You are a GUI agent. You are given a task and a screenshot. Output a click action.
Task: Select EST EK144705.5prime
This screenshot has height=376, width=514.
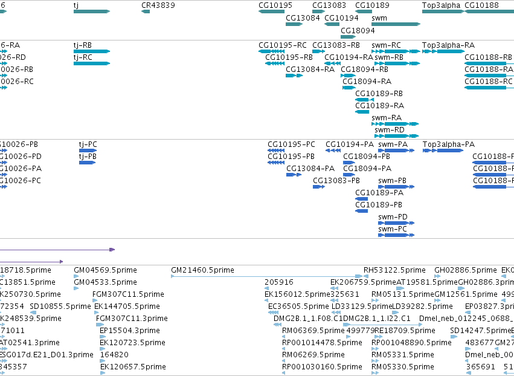pos(127,306)
